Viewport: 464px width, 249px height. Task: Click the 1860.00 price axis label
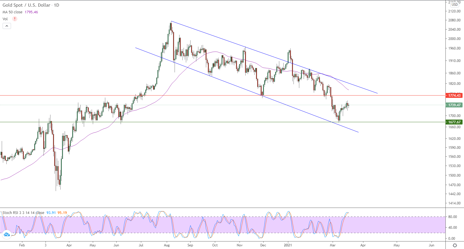pyautogui.click(x=454, y=73)
